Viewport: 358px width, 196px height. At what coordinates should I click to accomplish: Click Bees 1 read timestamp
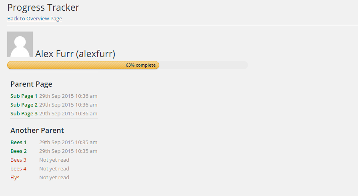tap(68, 142)
